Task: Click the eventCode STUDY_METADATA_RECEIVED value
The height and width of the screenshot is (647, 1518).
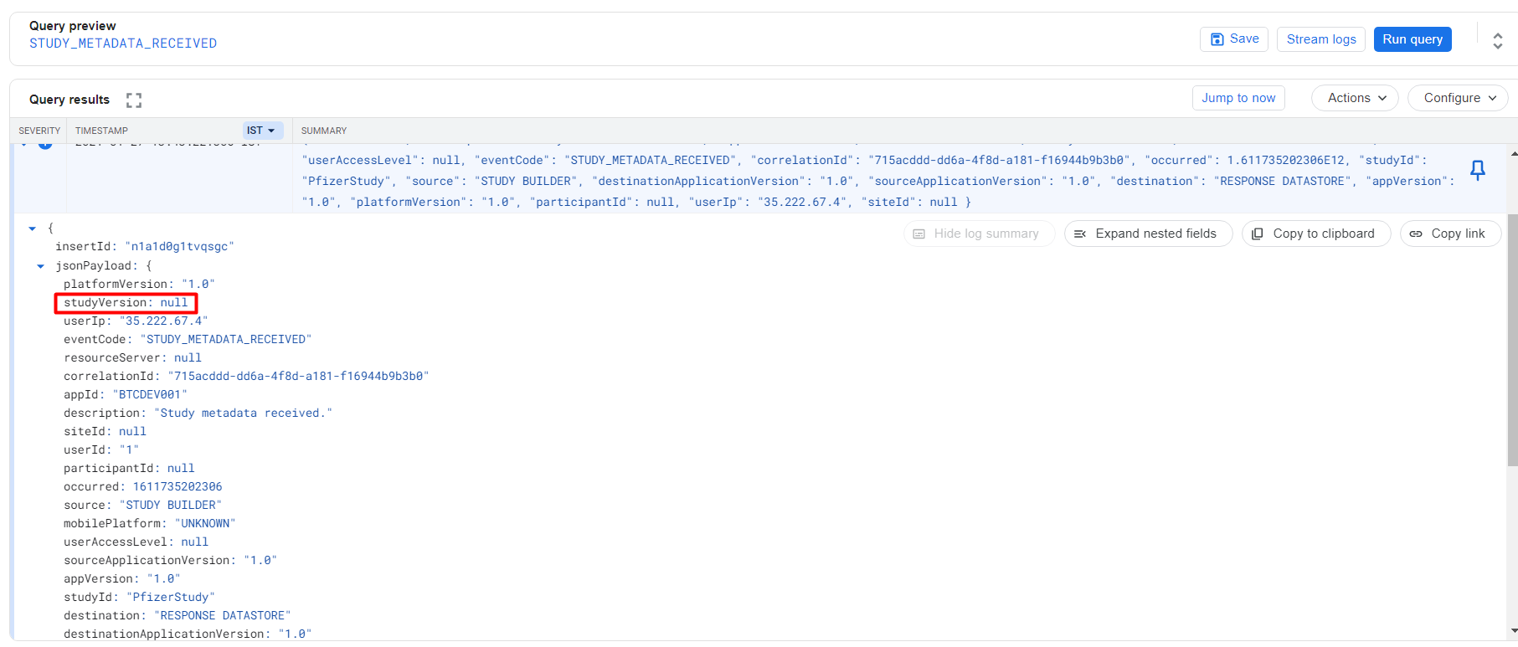Action: (x=226, y=340)
